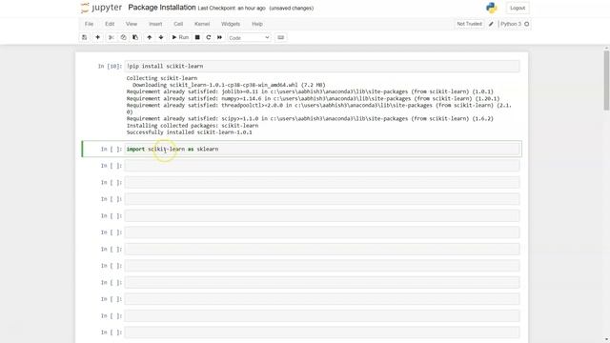The height and width of the screenshot is (343, 610).
Task: Save notebook with the floppy disk icon
Action: point(85,37)
